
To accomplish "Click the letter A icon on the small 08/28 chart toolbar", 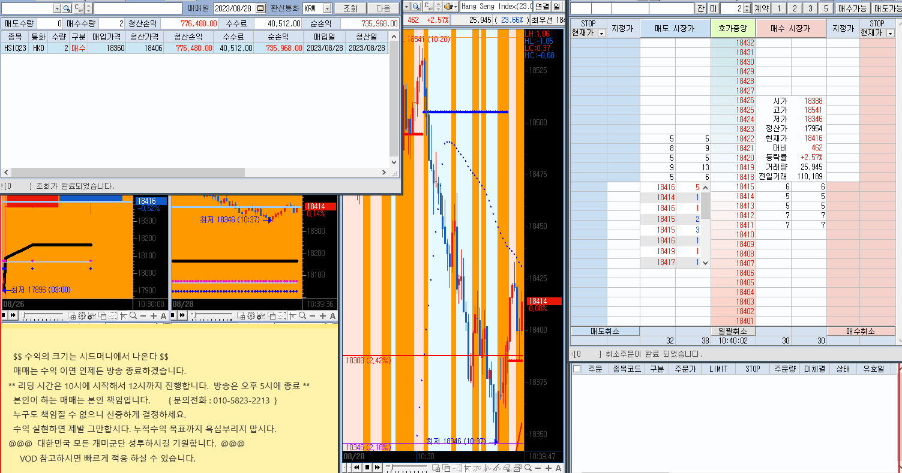I will [x=332, y=315].
